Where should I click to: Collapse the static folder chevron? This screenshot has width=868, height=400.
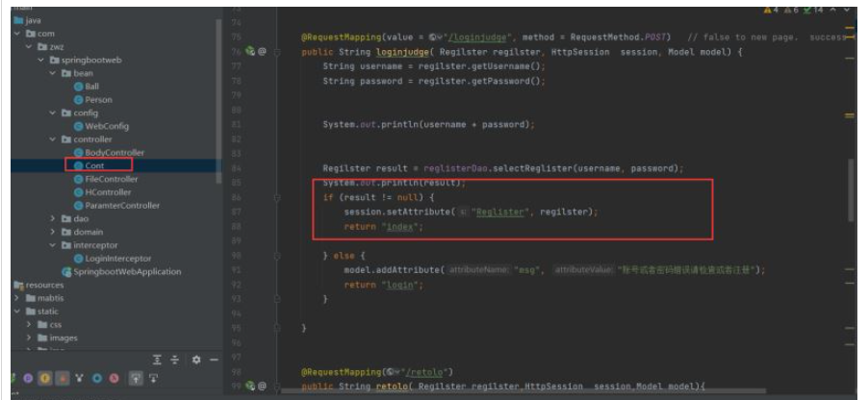pyautogui.click(x=17, y=312)
